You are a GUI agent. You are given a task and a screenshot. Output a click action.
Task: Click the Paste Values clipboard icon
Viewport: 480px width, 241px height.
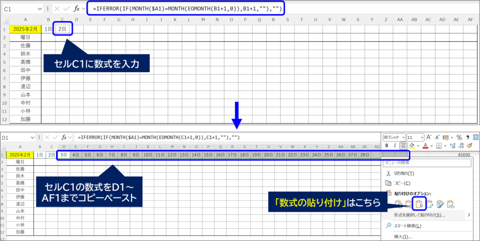coord(408,203)
